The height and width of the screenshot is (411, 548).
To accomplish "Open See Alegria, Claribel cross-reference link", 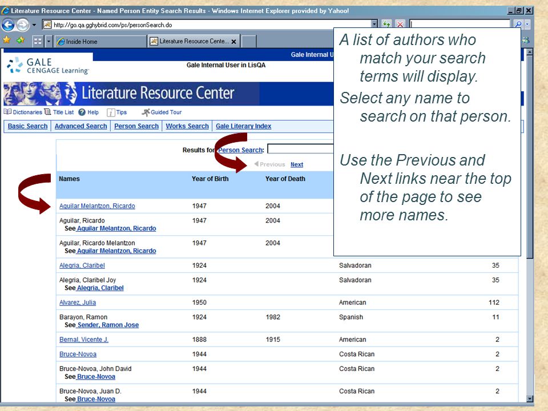I will click(100, 288).
